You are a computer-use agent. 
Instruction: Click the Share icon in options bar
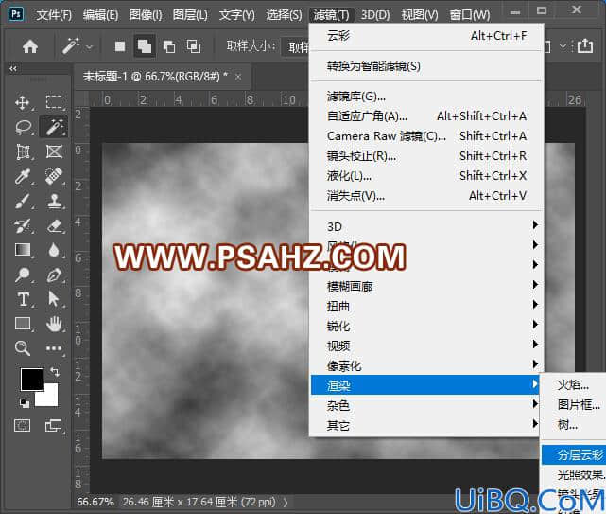pyautogui.click(x=585, y=46)
